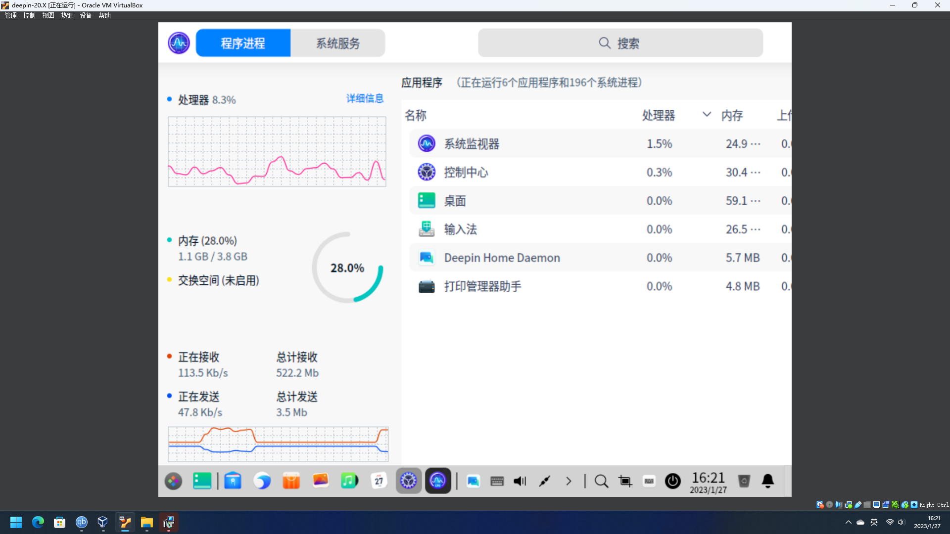Toggle notifications with the bell icon
The height and width of the screenshot is (534, 950).
(x=767, y=481)
